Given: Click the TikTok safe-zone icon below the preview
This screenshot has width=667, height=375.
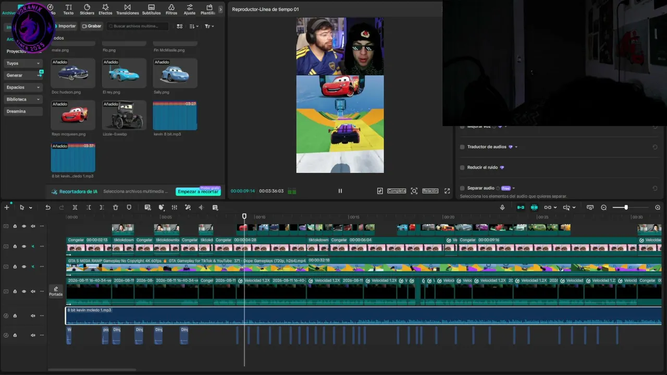Looking at the screenshot, I should pos(380,191).
